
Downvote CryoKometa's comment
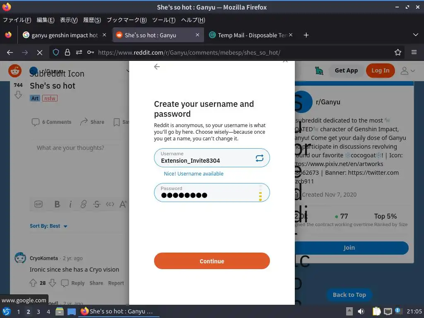pos(52,283)
